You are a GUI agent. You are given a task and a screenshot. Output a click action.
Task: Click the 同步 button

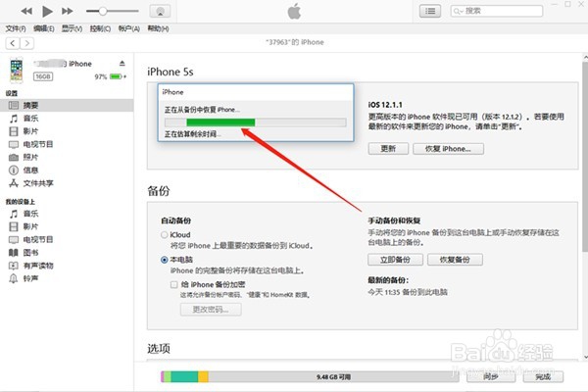(491, 377)
